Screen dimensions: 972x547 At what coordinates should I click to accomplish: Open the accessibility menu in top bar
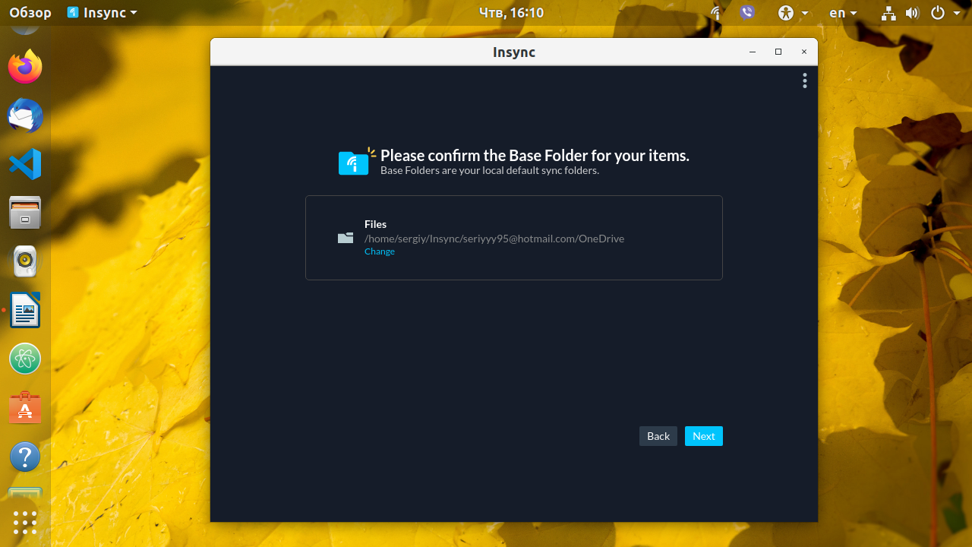pyautogui.click(x=793, y=12)
